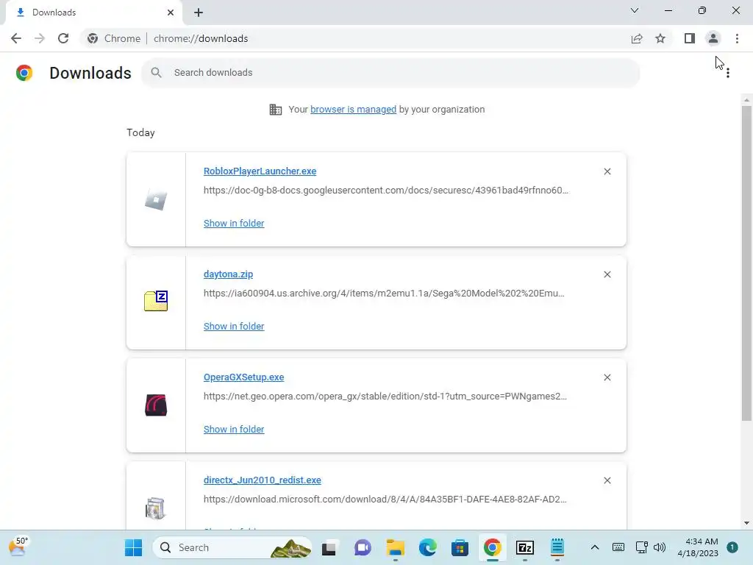The image size is (753, 565).
Task: Open the notification count badge
Action: pos(732,547)
